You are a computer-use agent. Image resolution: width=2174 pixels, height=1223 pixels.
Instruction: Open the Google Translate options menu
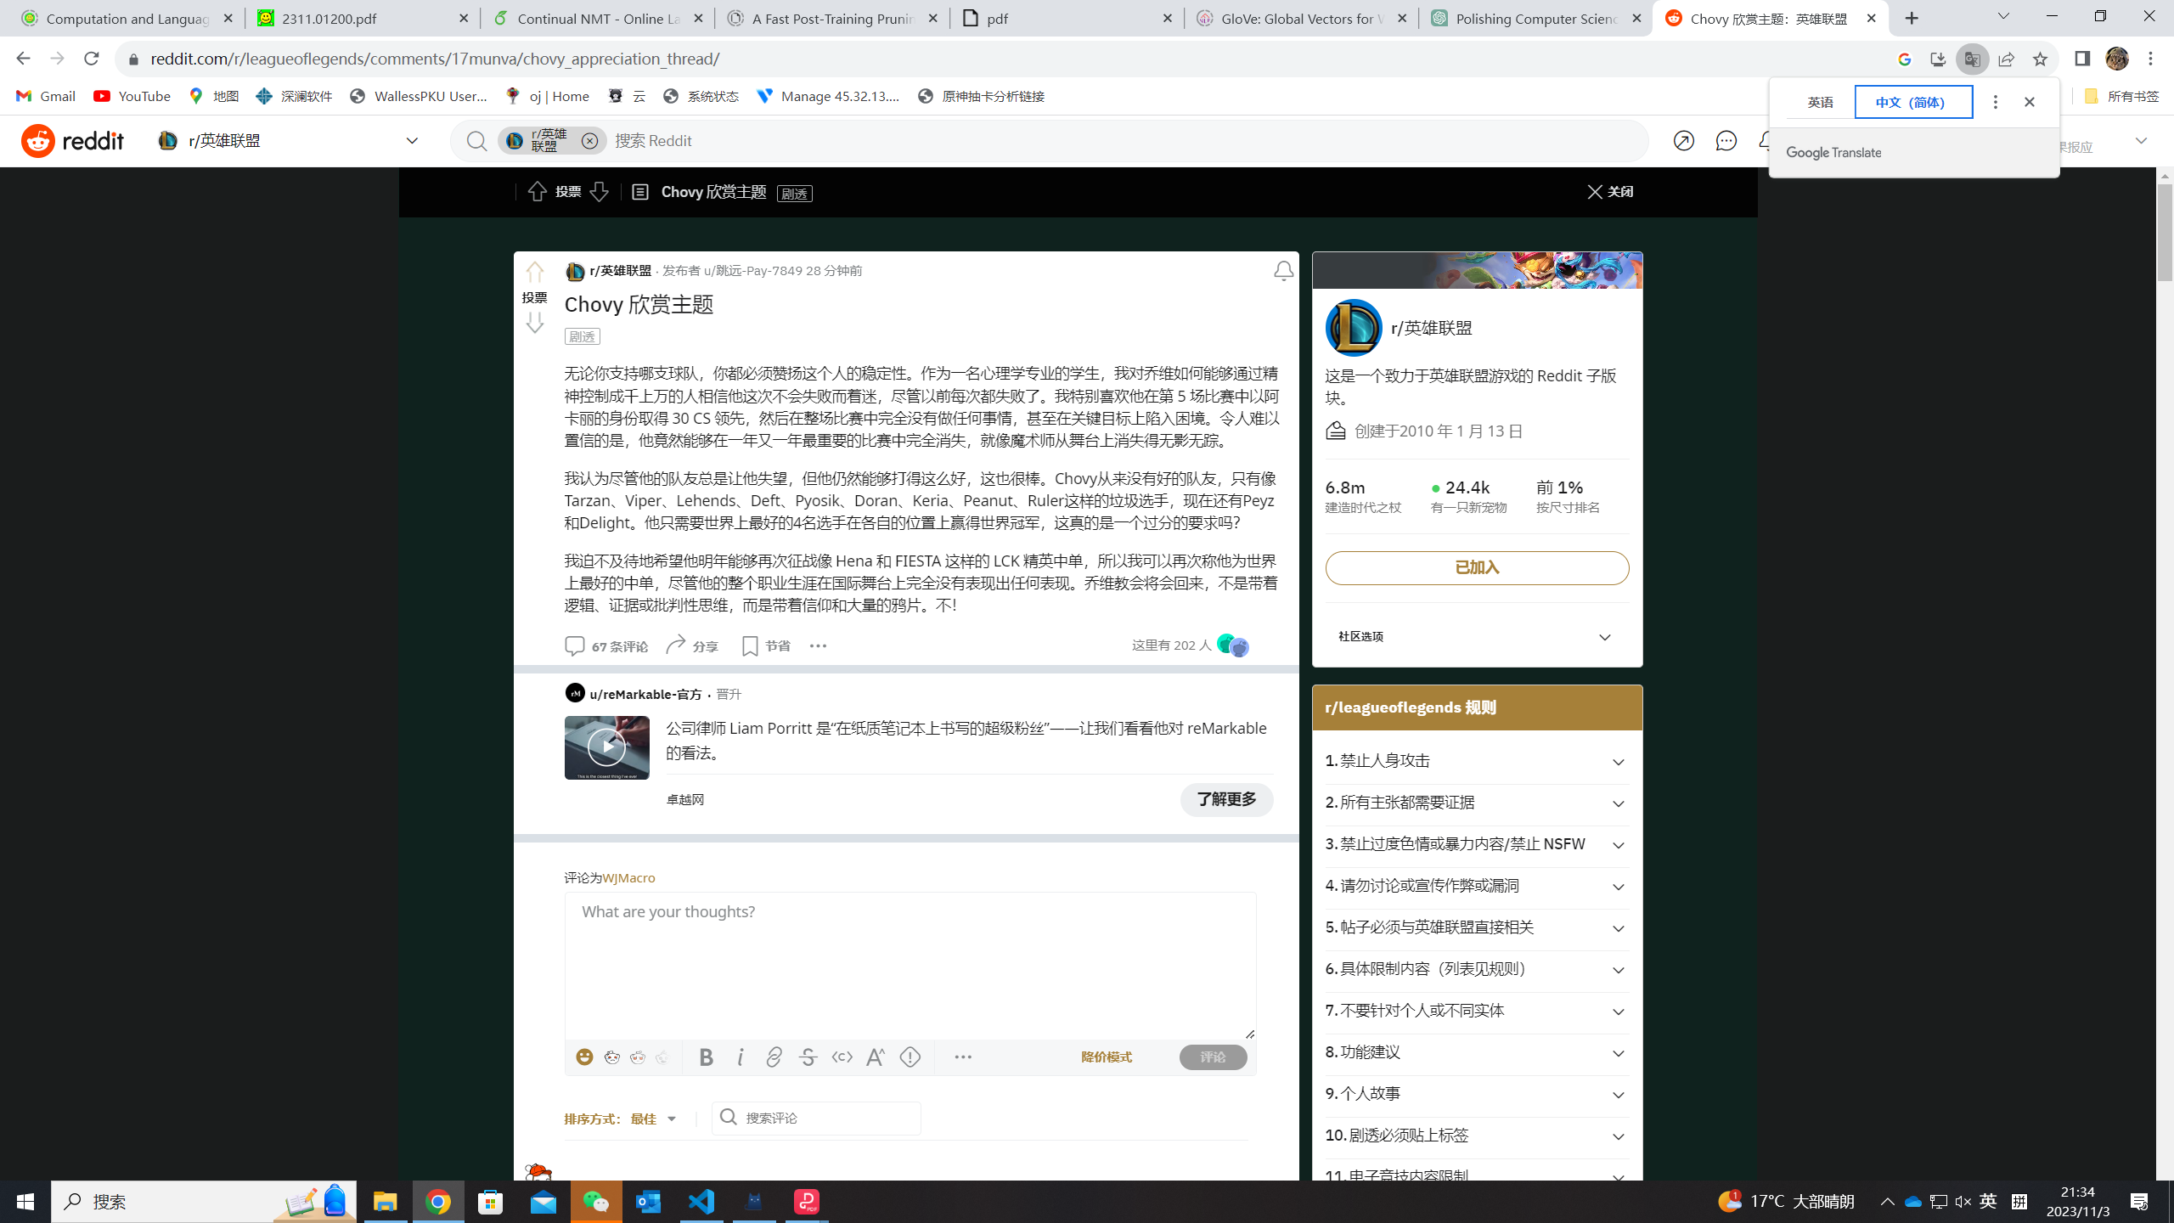[1995, 101]
